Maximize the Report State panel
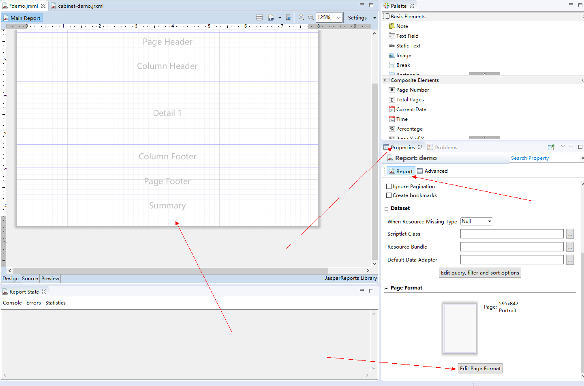Screen dimensions: 584x386 point(371,291)
